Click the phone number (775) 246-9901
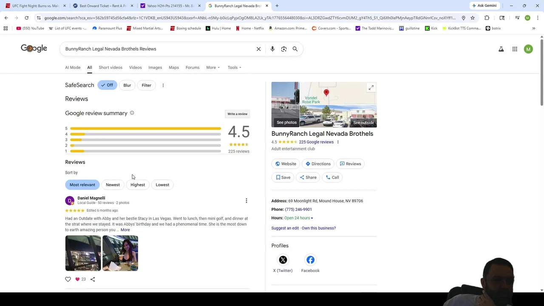The height and width of the screenshot is (306, 544). [298, 210]
